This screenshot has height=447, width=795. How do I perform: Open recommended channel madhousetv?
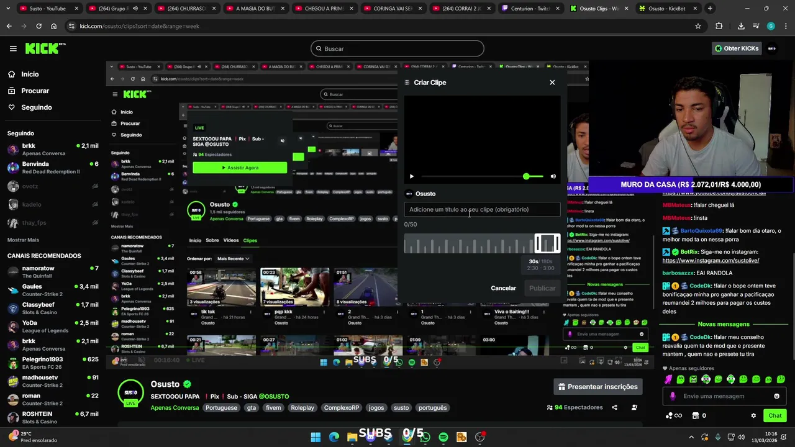pos(53,381)
